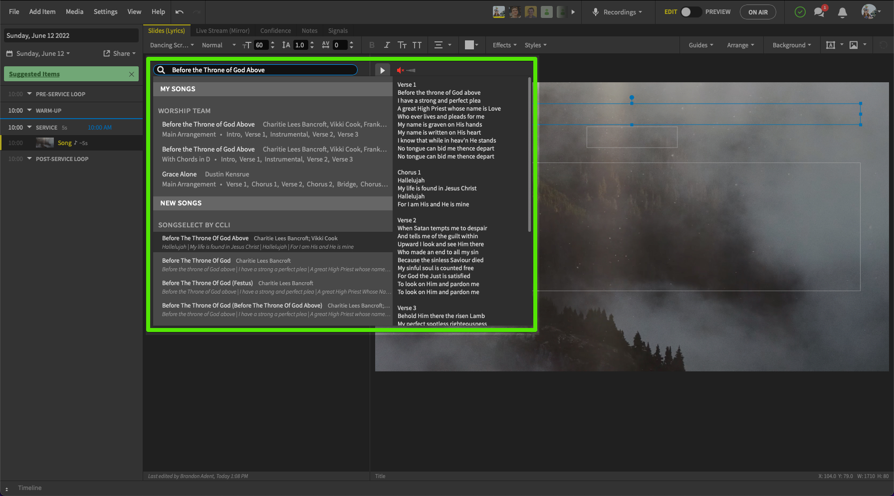Switch to the Notes tab
This screenshot has height=496, width=894.
309,30
